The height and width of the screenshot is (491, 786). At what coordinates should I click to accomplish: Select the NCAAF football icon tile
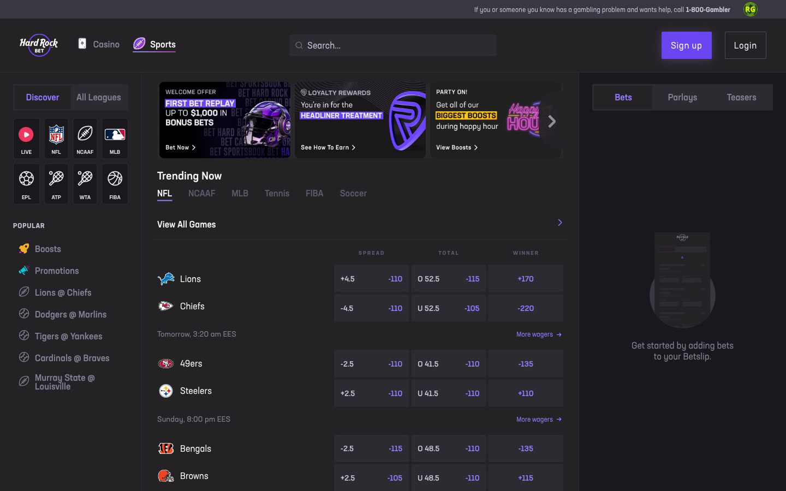point(85,139)
